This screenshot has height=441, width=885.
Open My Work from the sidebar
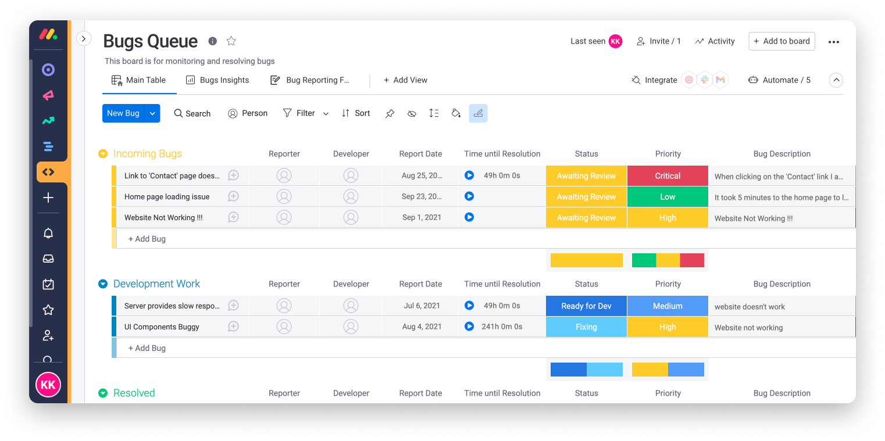tap(48, 284)
